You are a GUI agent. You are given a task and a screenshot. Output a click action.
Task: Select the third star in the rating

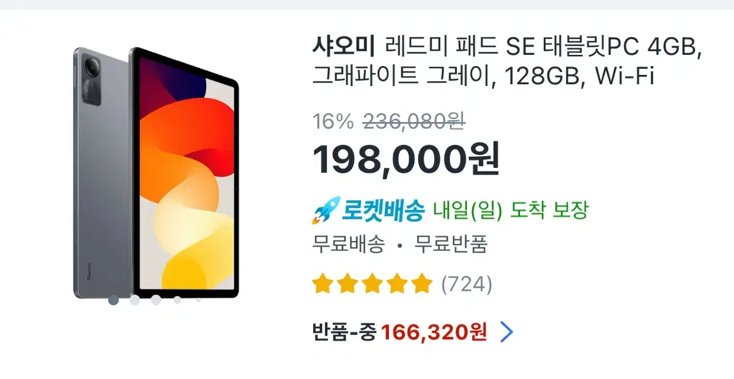click(x=372, y=284)
